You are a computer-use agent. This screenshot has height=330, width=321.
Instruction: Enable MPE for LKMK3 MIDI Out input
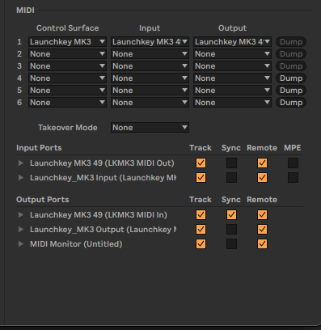293,163
